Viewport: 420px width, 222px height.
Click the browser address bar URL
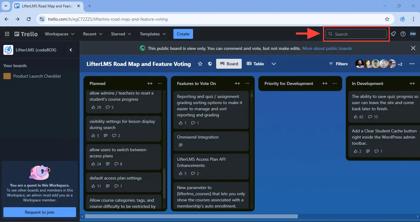click(x=108, y=19)
